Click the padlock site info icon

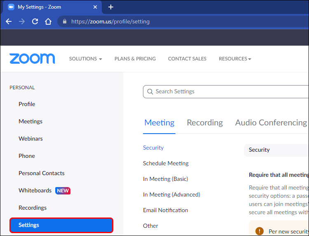click(x=64, y=21)
